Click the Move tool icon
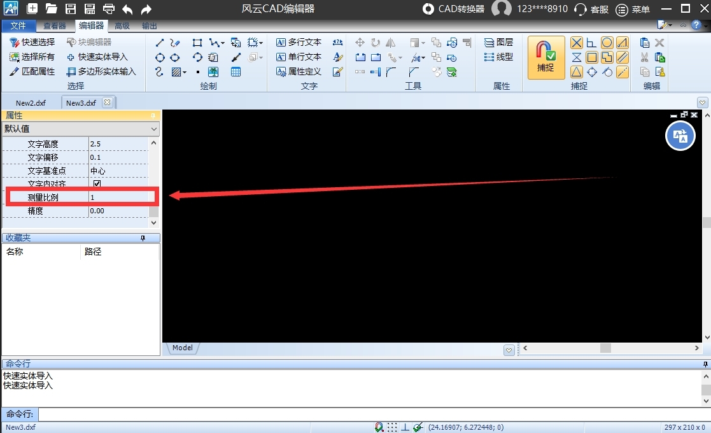 (x=360, y=43)
